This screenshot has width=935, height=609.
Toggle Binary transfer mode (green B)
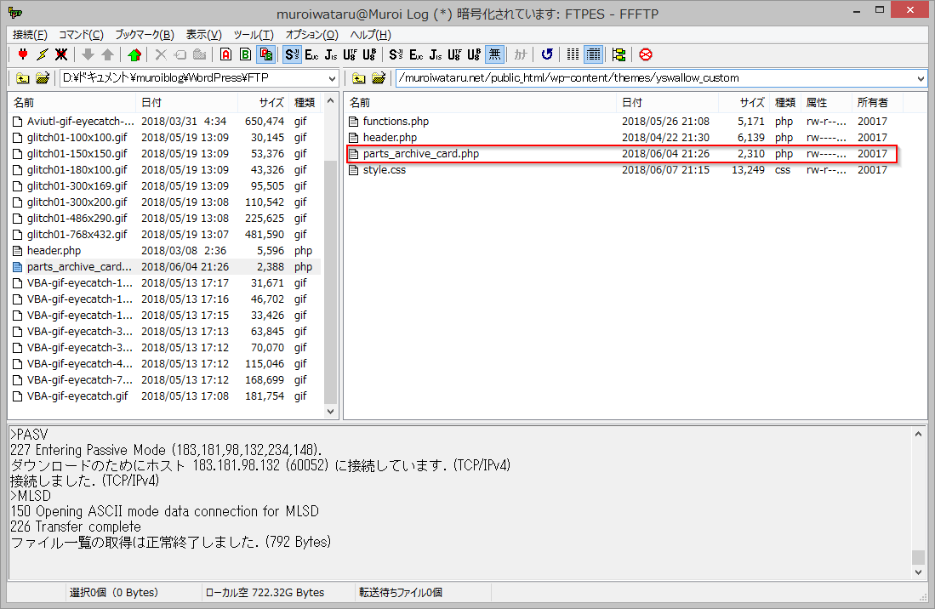pyautogui.click(x=245, y=54)
